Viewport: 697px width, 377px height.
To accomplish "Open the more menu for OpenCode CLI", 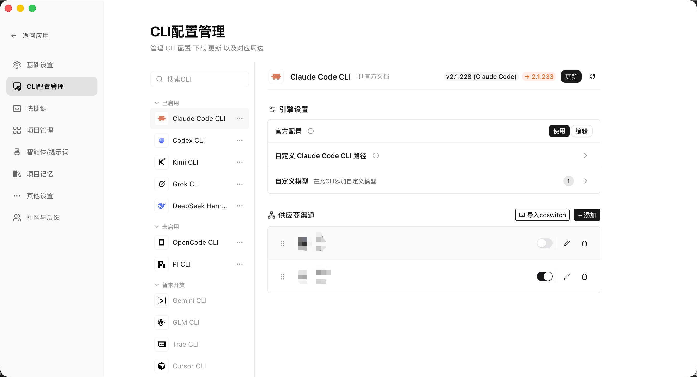I will (239, 242).
